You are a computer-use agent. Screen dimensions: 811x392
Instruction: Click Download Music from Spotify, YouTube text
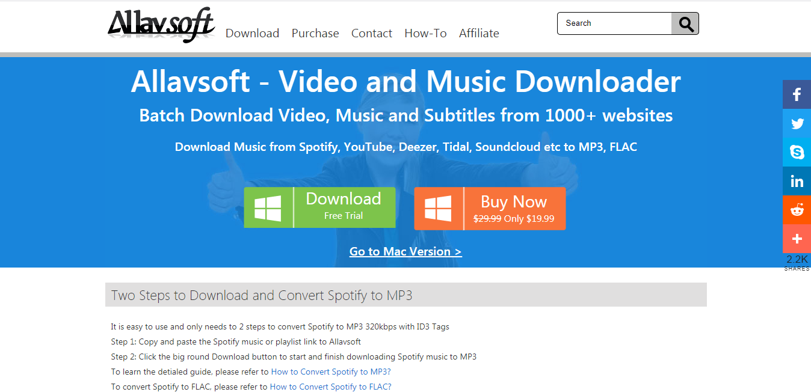405,147
